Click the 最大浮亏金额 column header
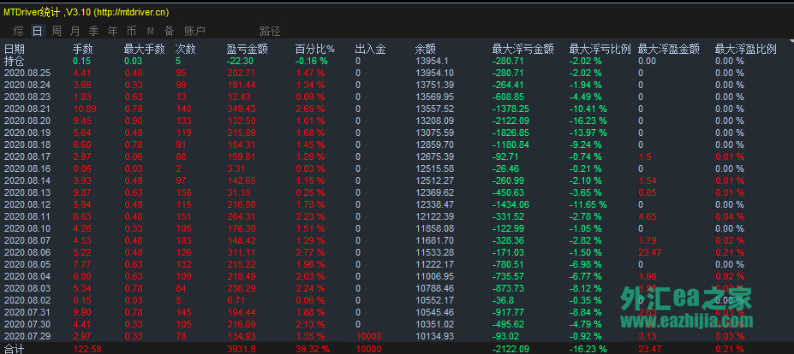This screenshot has width=794, height=354. point(522,50)
